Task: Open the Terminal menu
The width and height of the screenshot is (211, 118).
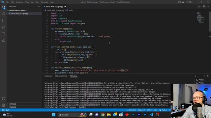Action: pos(45,2)
